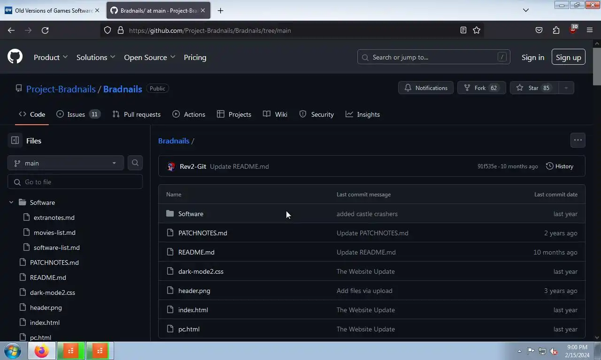Fork the repository with Fork button
This screenshot has height=360, width=601.
(481, 88)
